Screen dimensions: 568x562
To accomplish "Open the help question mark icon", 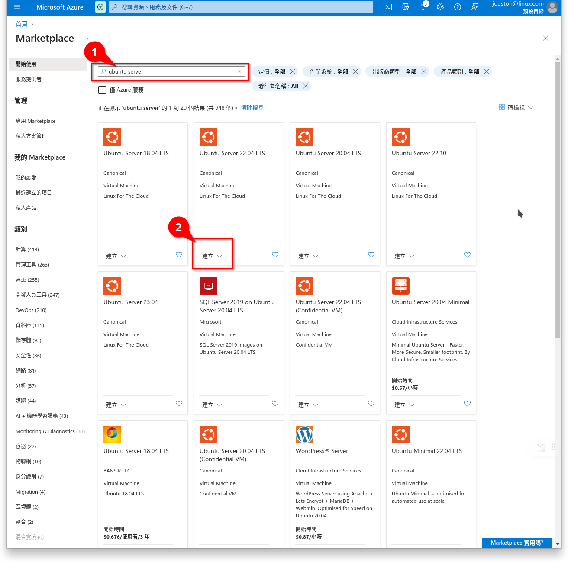I will (x=458, y=7).
